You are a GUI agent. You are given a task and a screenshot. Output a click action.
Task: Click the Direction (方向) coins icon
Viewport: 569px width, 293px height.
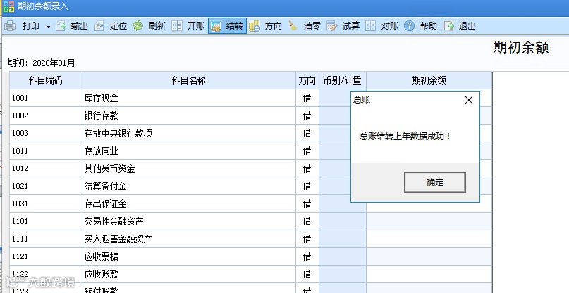255,26
